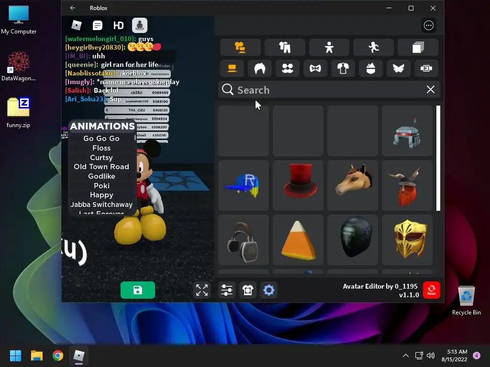Screen dimensions: 490x367
Task: Open File Explorer from taskbar
Action: click(x=36, y=356)
